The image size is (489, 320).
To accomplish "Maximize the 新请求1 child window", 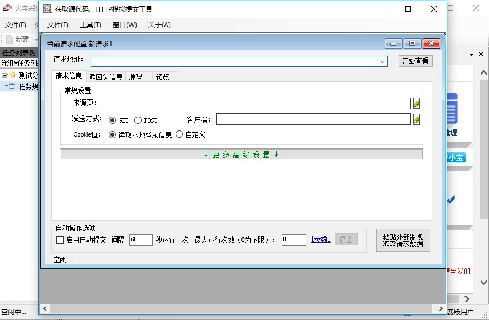I will (x=412, y=43).
